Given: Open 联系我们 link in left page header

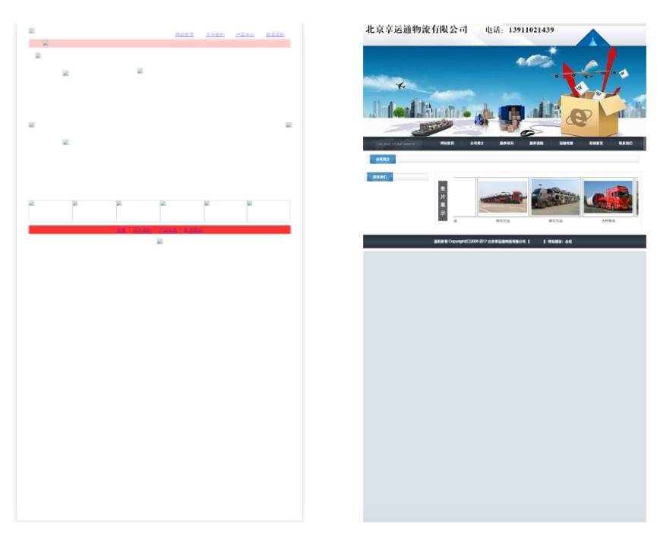Looking at the screenshot, I should click(275, 34).
